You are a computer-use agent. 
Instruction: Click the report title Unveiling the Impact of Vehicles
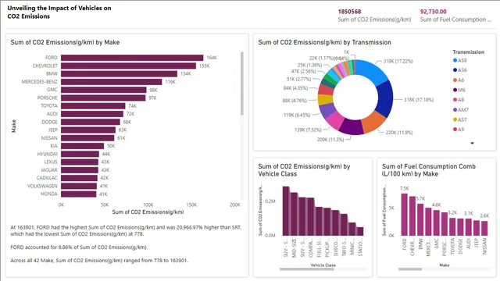[59, 12]
